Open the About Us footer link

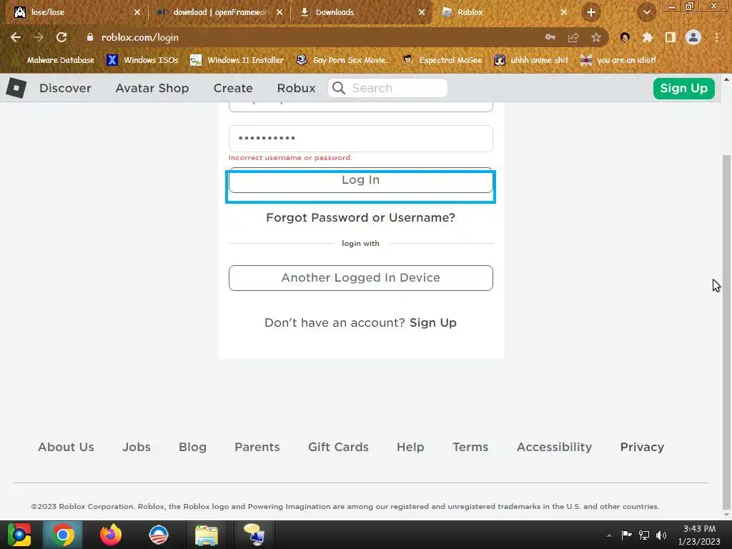(66, 447)
